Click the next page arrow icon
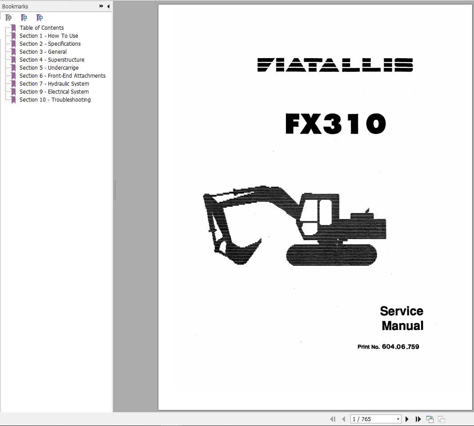This screenshot has width=474, height=426. (407, 419)
